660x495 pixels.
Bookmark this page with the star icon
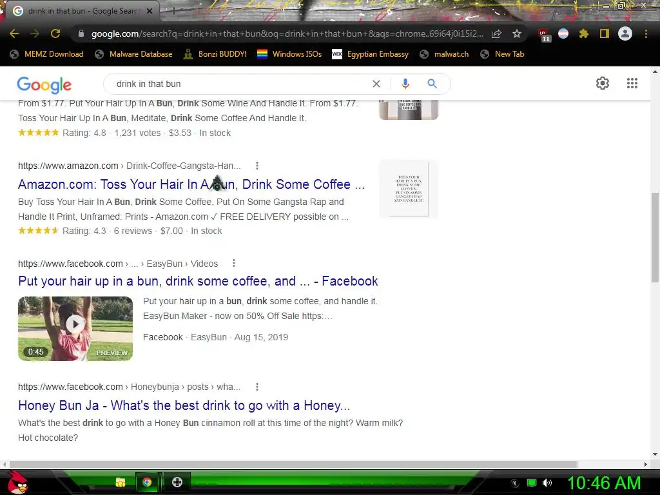coord(517,34)
